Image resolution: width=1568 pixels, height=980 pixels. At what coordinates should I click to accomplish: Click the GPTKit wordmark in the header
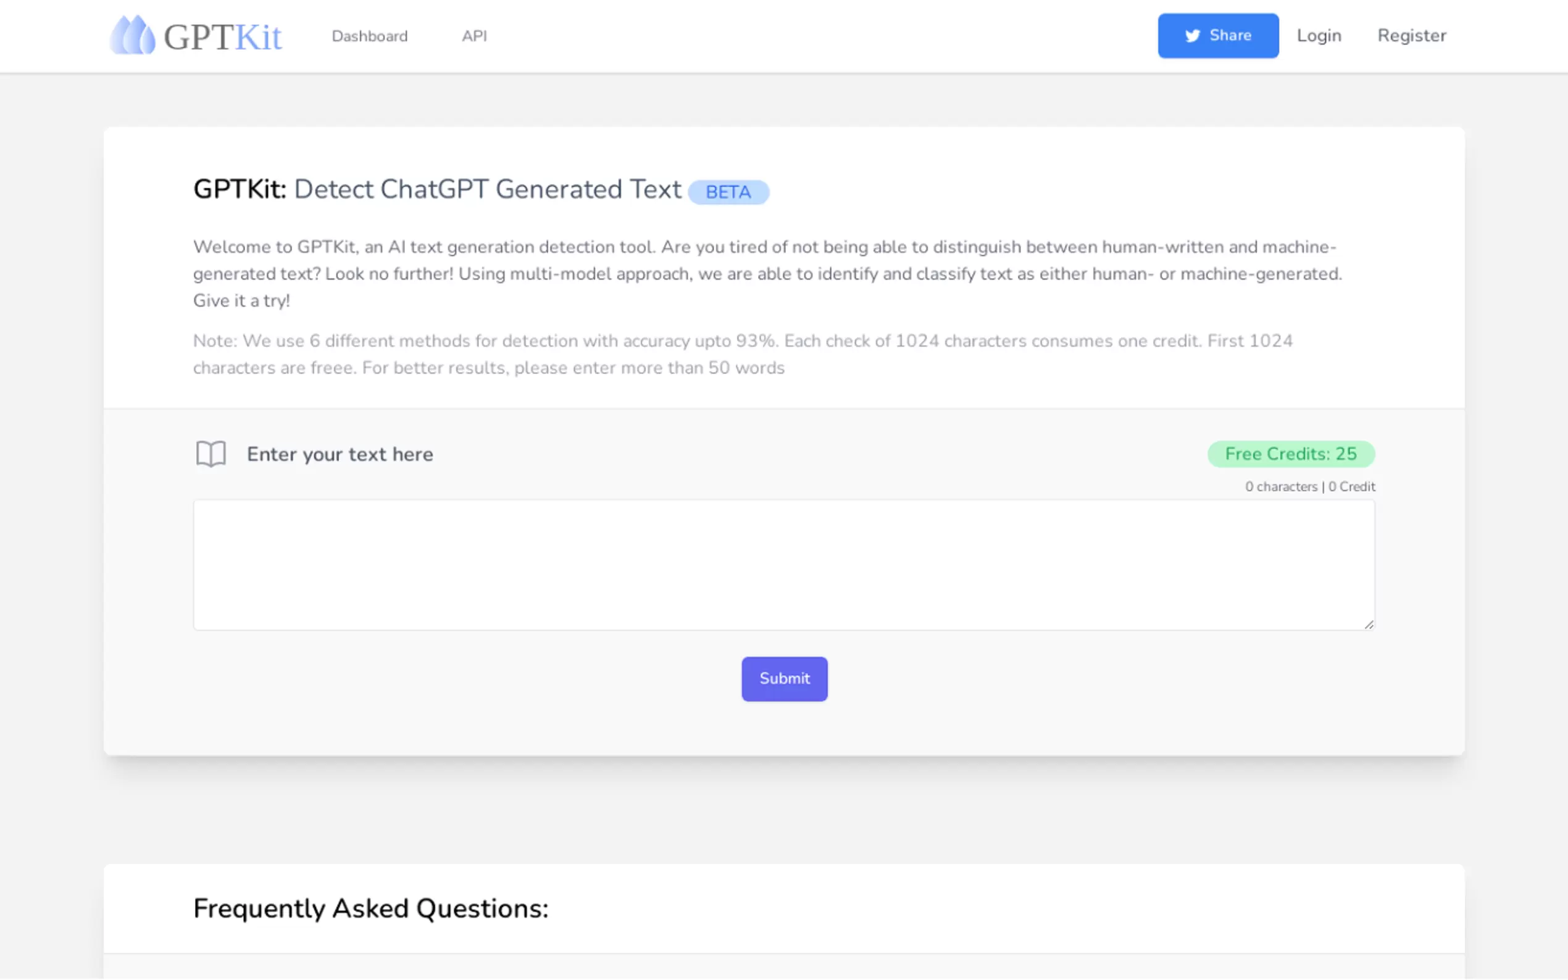point(222,37)
